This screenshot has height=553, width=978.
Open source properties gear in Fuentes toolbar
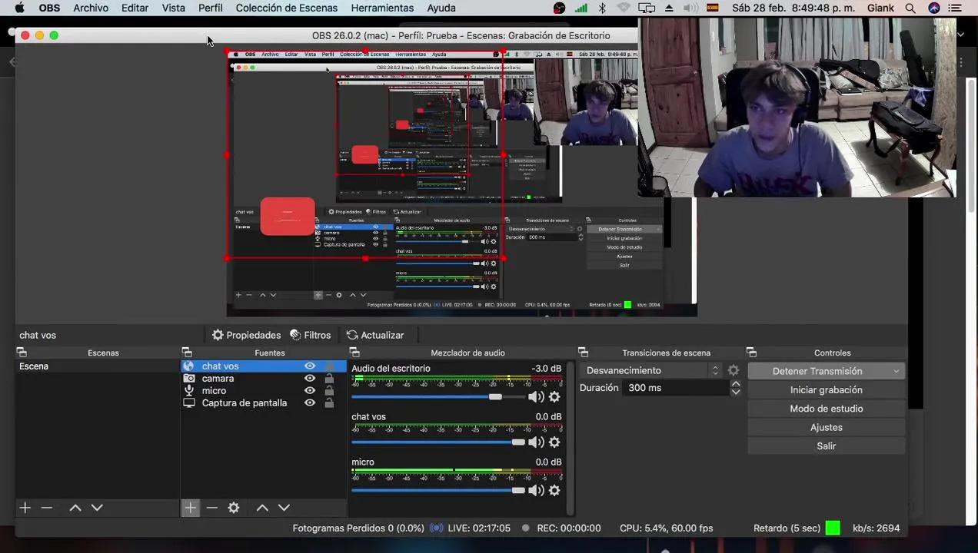click(234, 508)
